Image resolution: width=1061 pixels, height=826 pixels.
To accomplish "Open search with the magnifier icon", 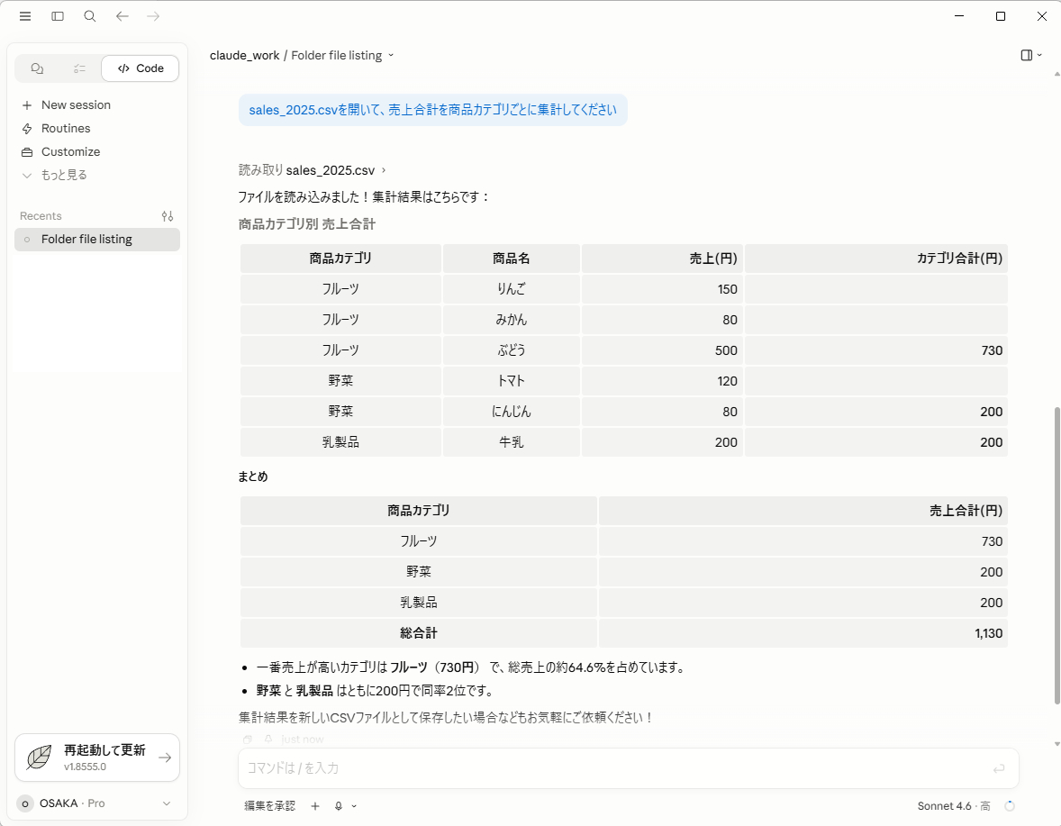I will tap(89, 16).
